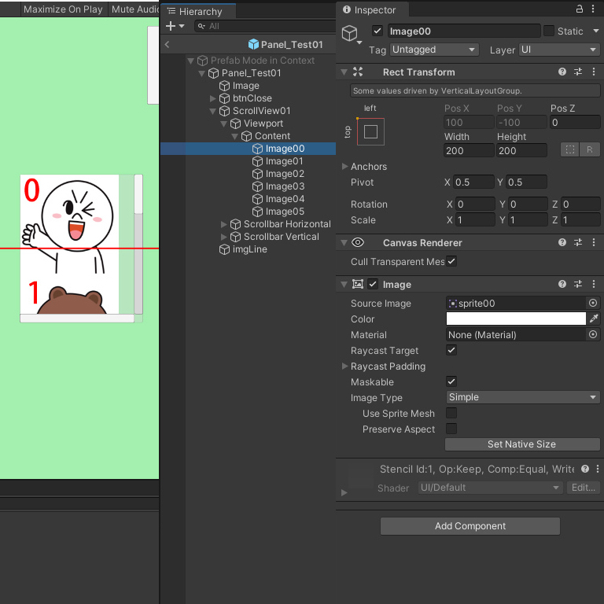Click the shader Edit button
The height and width of the screenshot is (604, 604).
584,488
